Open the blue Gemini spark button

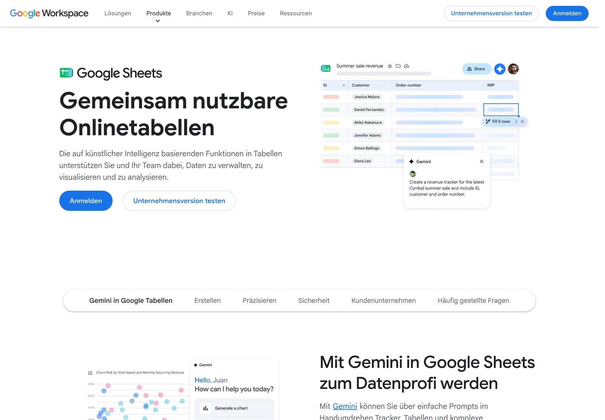pyautogui.click(x=499, y=69)
